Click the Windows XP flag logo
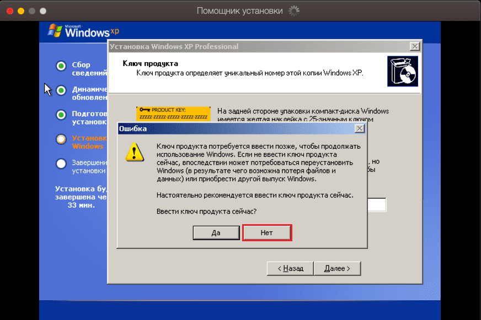Image resolution: width=481 pixels, height=320 pixels. 55,30
